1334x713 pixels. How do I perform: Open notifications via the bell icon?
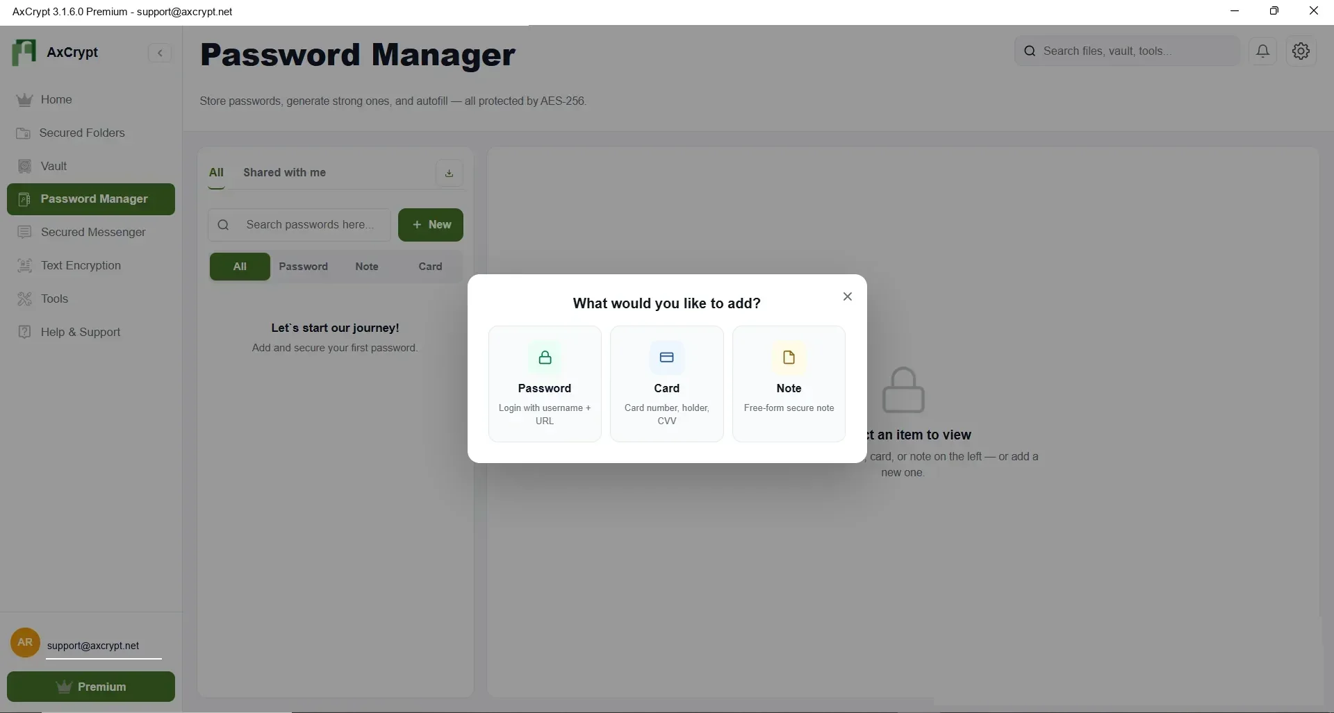coord(1263,51)
